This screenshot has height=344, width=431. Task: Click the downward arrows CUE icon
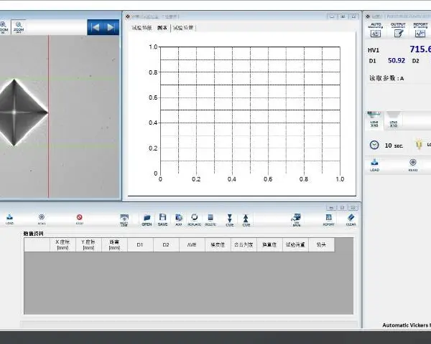point(230,220)
